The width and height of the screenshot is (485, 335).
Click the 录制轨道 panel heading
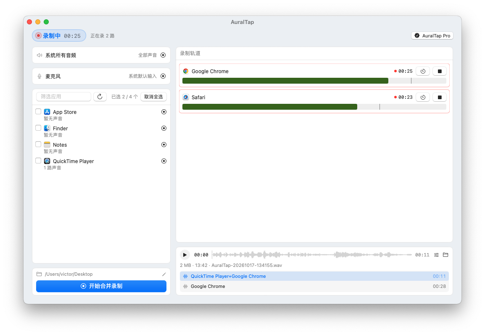click(x=190, y=53)
